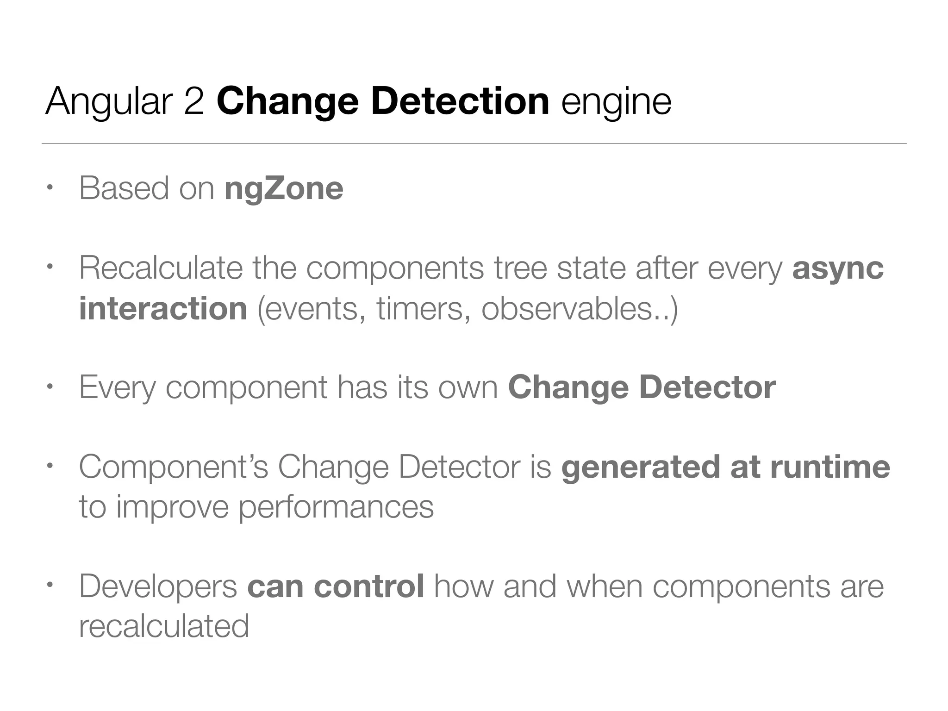Click the bold "generated at runtime" phrase
The width and height of the screenshot is (948, 711).
coord(725,467)
